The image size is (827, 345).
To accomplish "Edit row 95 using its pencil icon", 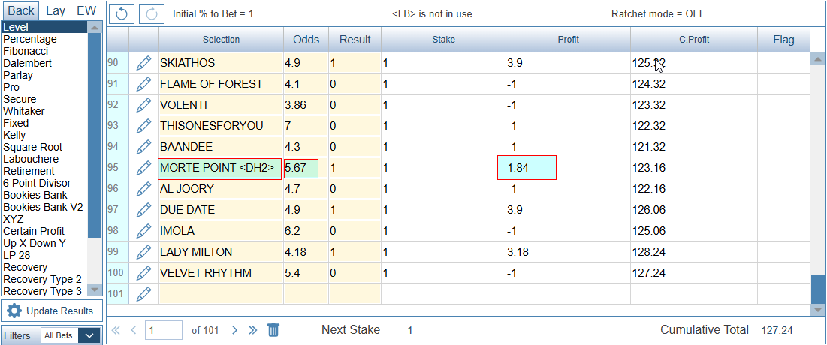I will [143, 168].
